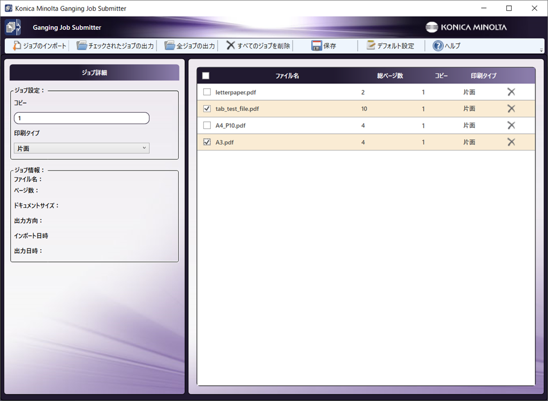Screen dimensions: 548x401
Task: Select the tab_test_file.pdf file name
Action: [237, 109]
